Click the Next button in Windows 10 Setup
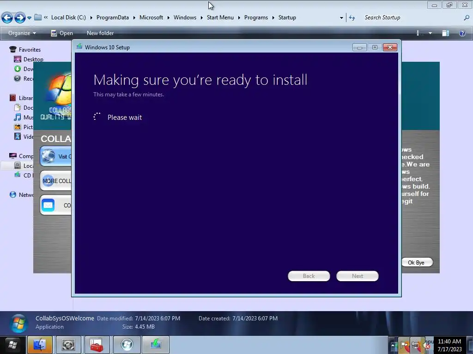This screenshot has height=354, width=473. point(358,276)
